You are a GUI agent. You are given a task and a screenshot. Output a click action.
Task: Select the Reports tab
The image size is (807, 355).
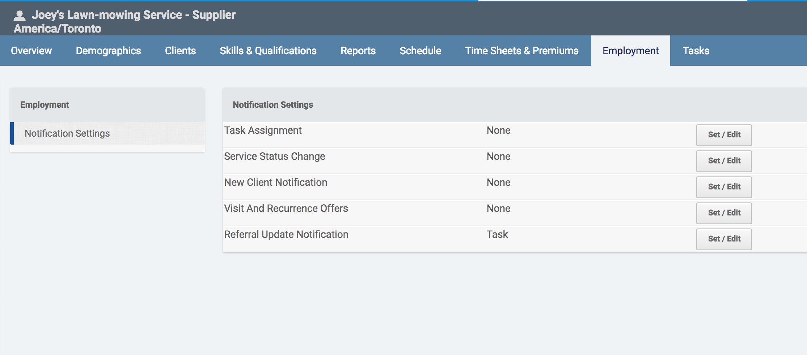[358, 51]
